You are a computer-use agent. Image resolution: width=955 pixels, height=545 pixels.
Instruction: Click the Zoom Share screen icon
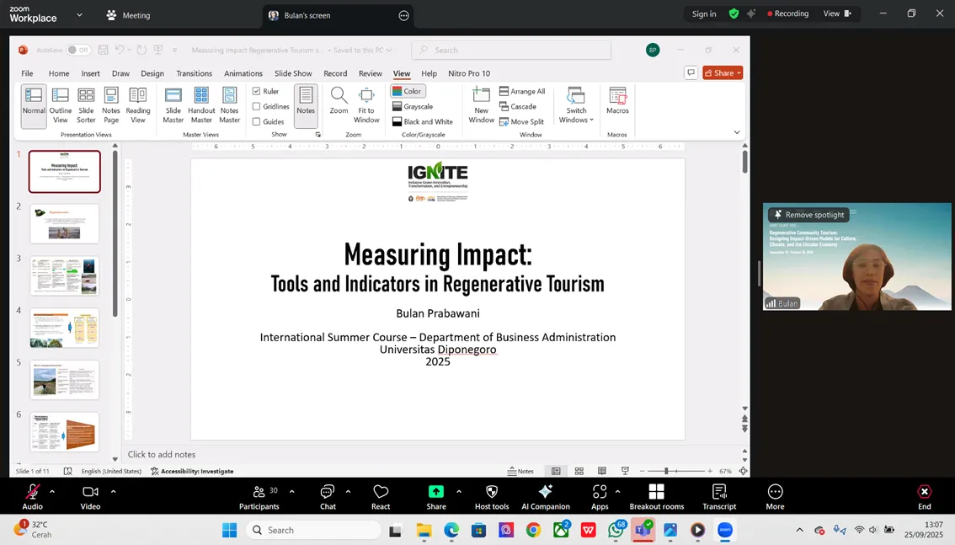(436, 496)
